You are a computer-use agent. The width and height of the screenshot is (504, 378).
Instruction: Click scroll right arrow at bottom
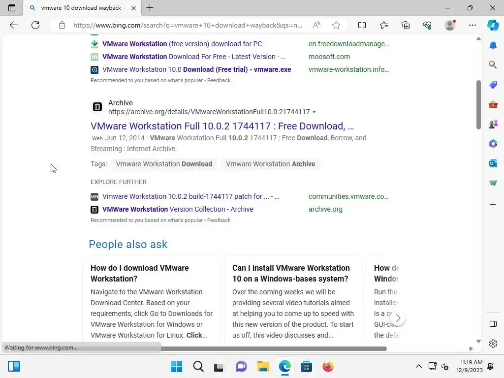tap(471, 349)
